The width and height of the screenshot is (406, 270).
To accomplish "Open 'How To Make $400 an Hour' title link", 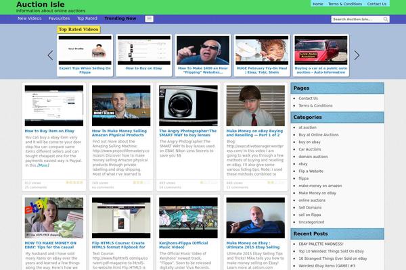I will tap(203, 70).
